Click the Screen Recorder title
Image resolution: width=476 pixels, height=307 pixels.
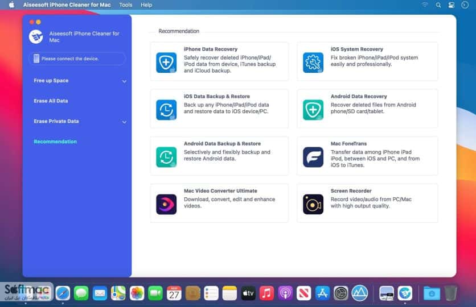[351, 191]
